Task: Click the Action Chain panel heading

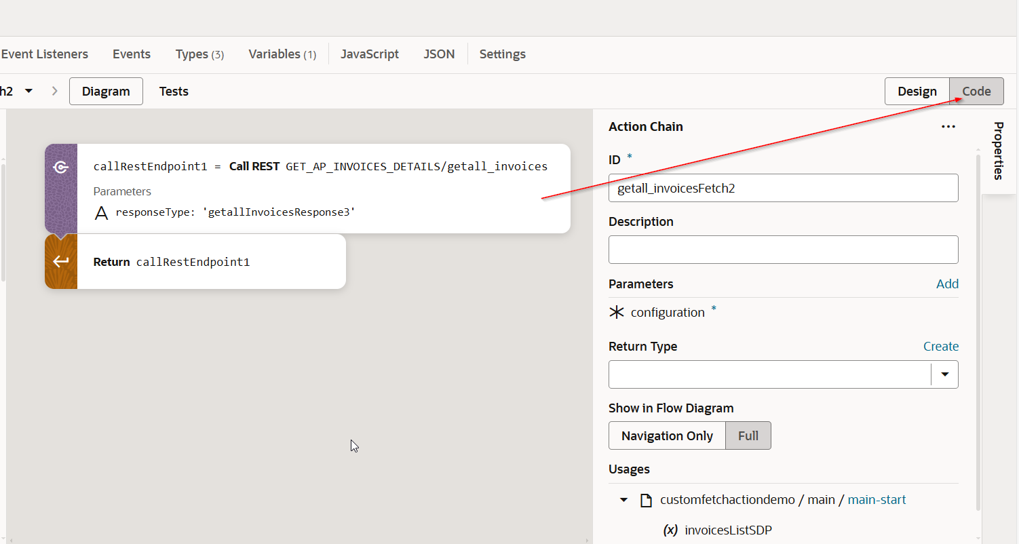Action: tap(646, 127)
